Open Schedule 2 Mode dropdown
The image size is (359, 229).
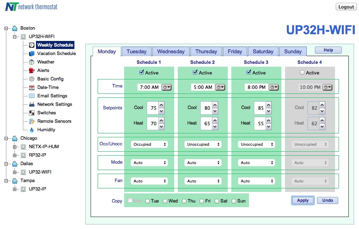pyautogui.click(x=203, y=163)
